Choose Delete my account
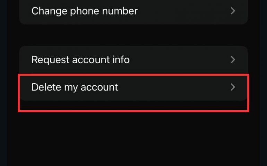Viewport: 267px width, 166px height. (x=133, y=87)
